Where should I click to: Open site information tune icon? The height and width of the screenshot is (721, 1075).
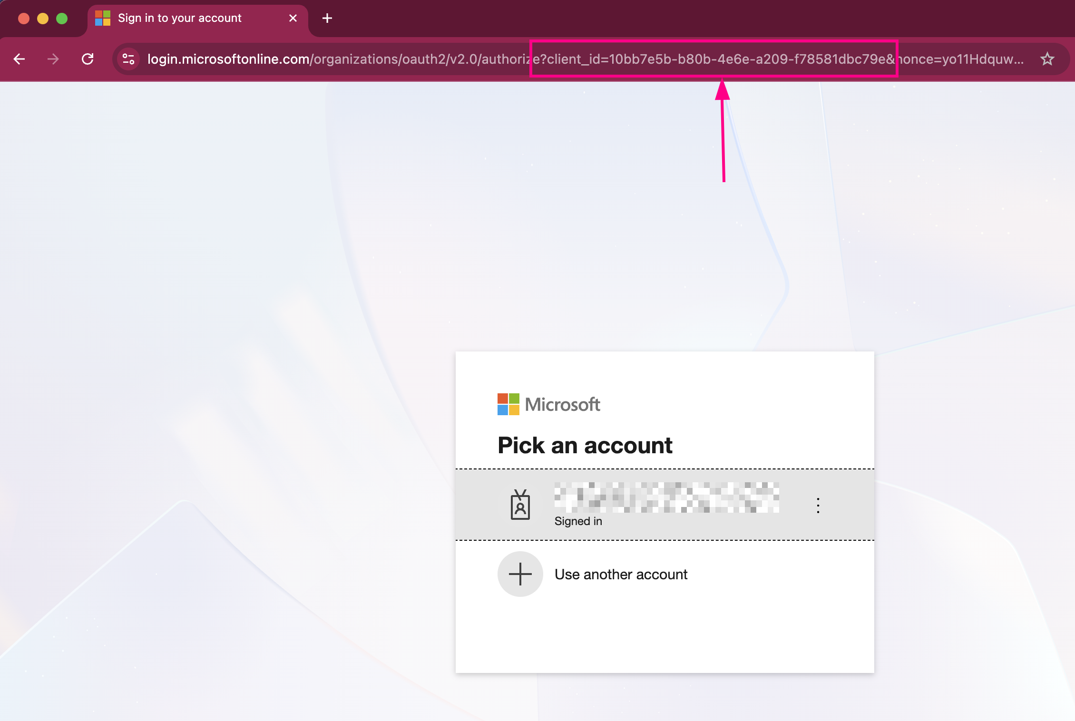(x=128, y=59)
